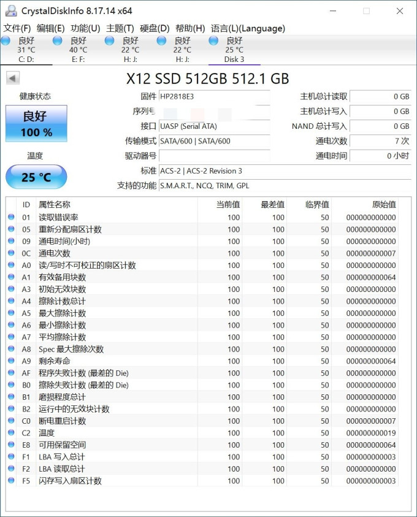
Task: Click status dot for ID B0 row
Action: (11, 385)
